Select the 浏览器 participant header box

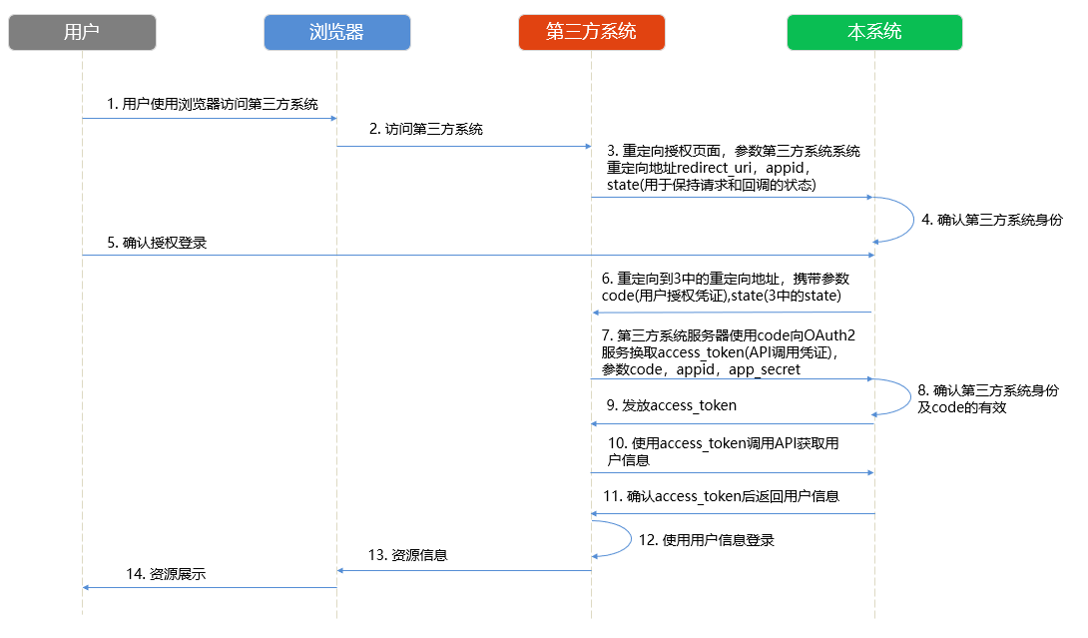tap(337, 32)
